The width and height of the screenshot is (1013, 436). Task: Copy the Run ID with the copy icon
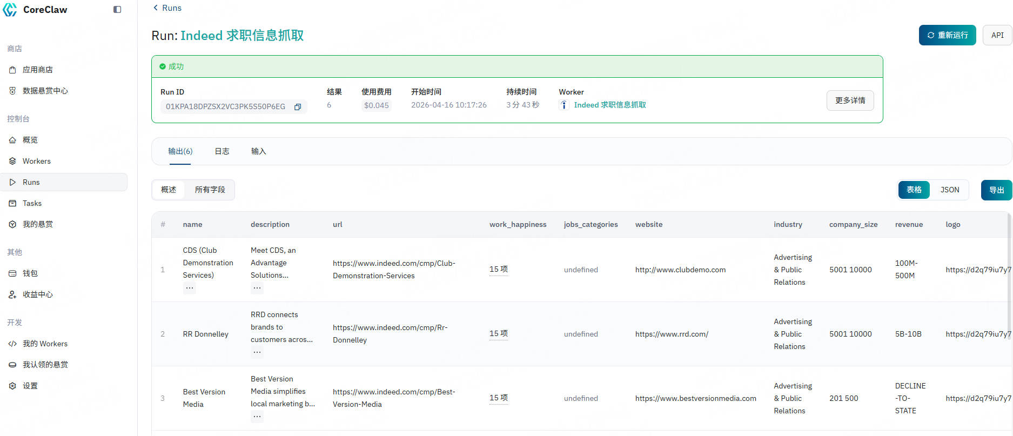297,107
